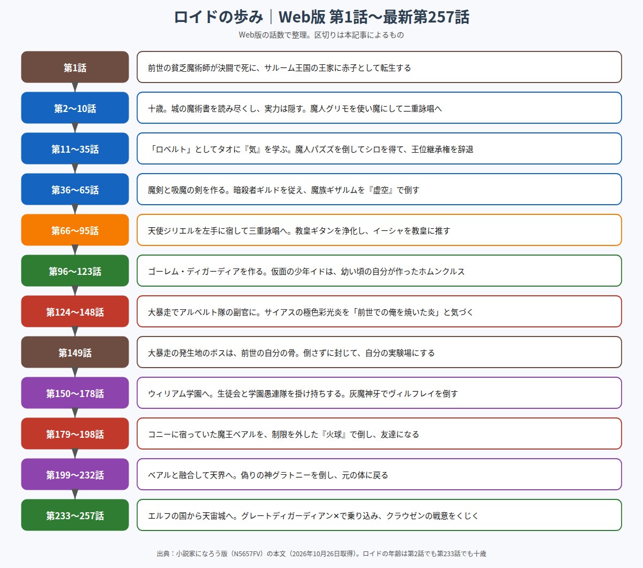Click the summary starting "前世の貧乏魔術師が決闘で死に"

coord(379,68)
